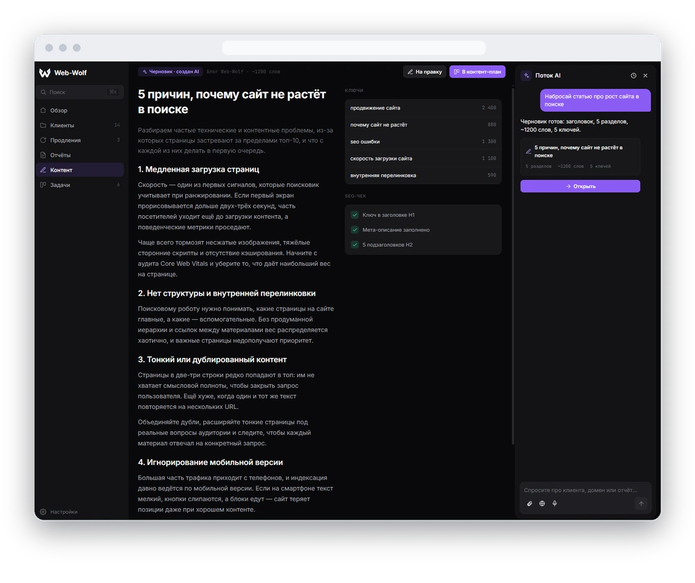Viewport: 695px width, 583px height.
Task: Click the Открыть button
Action: click(x=580, y=186)
